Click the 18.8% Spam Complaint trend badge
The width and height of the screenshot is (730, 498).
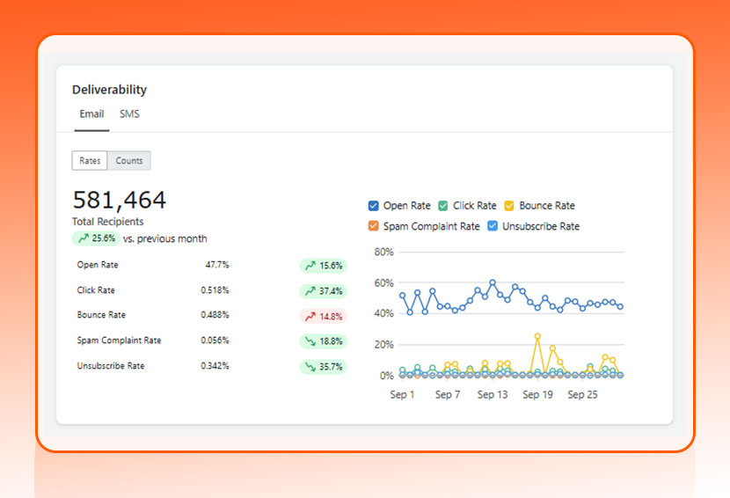coord(323,341)
